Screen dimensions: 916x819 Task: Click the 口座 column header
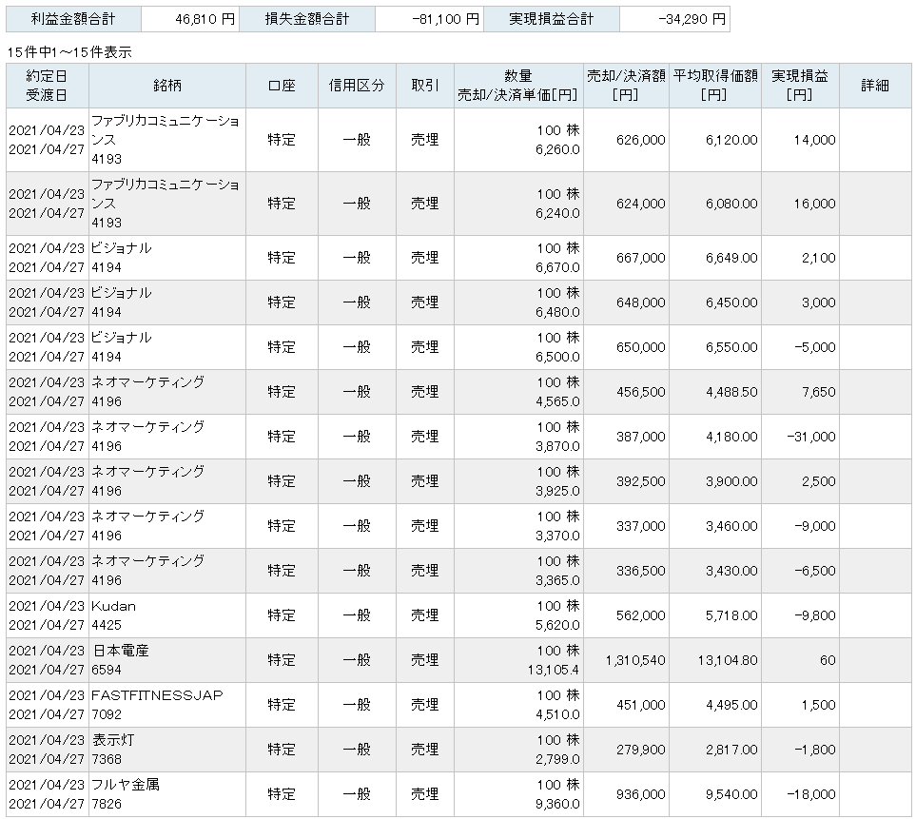(282, 86)
